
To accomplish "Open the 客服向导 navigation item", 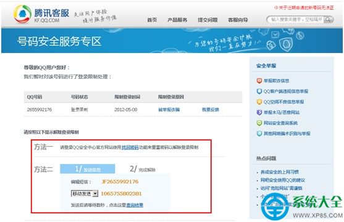I will 238,20.
